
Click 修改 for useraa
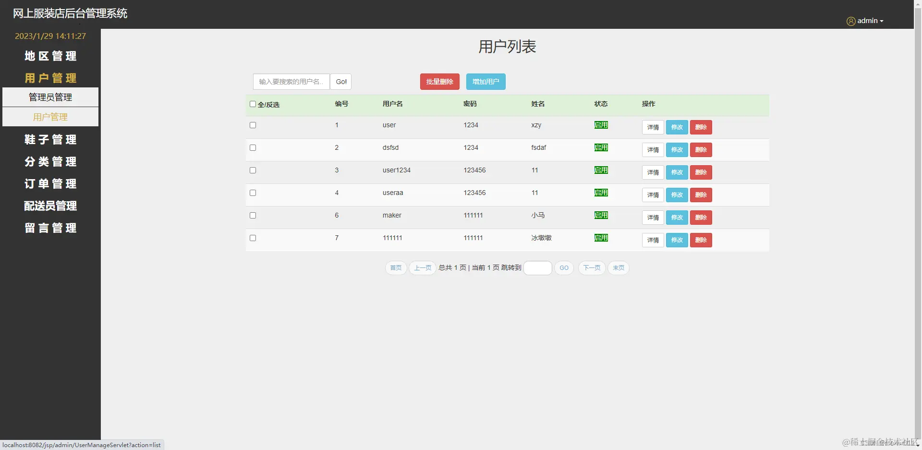(x=677, y=195)
